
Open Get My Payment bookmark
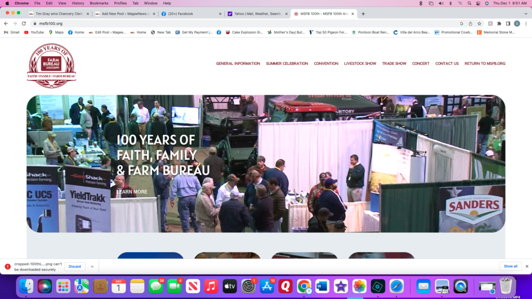(x=194, y=33)
